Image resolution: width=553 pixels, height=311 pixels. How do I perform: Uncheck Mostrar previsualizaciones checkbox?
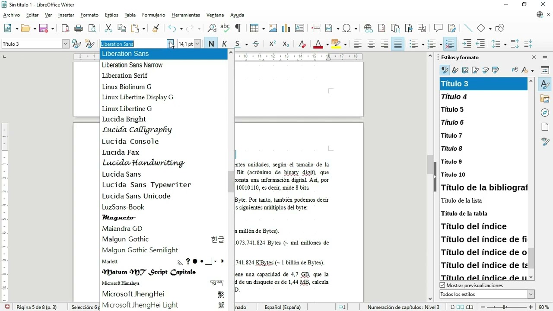(442, 286)
